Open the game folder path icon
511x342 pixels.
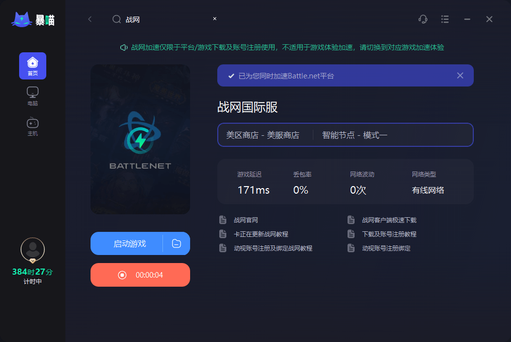pos(177,243)
